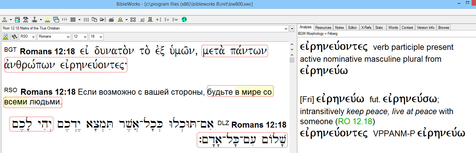This screenshot has width=476, height=153.
Task: Click the RSO version label in text
Action: [11, 90]
